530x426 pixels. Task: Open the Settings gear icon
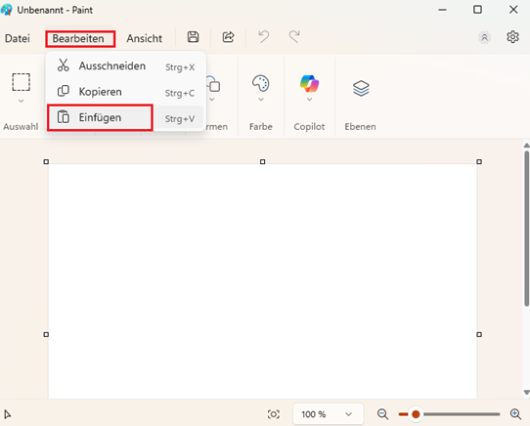pyautogui.click(x=512, y=37)
